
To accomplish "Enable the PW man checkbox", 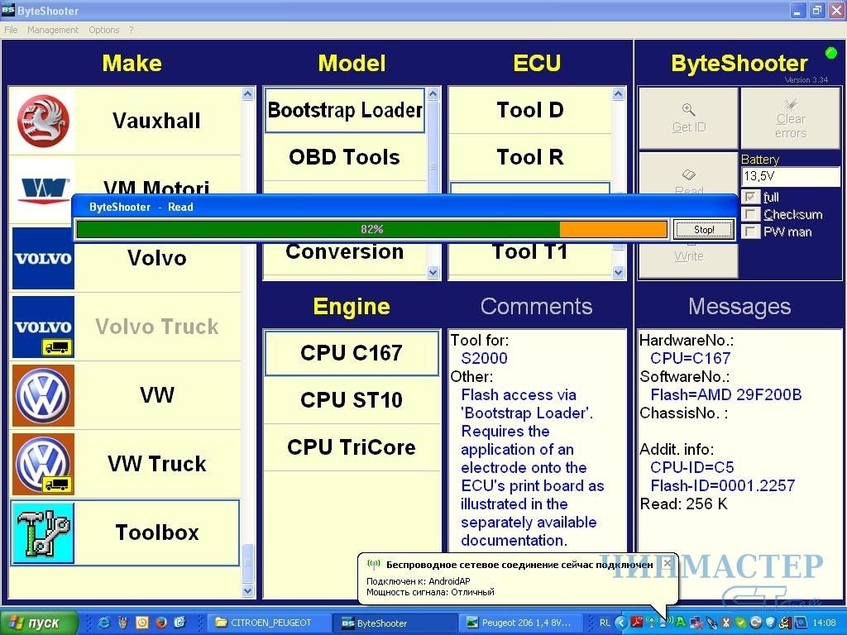I will point(749,232).
